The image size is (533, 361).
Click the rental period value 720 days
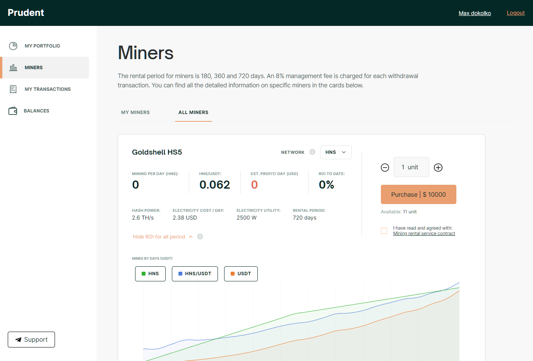(305, 218)
